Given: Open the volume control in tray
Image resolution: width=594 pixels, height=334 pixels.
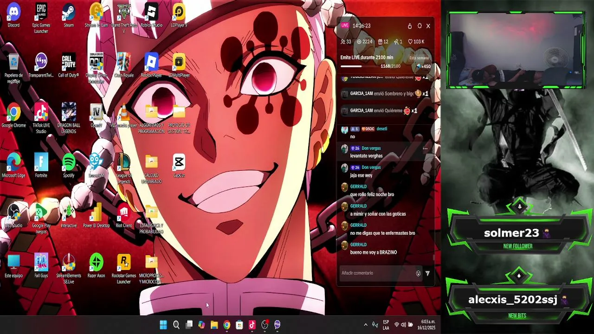Looking at the screenshot, I should [x=404, y=325].
